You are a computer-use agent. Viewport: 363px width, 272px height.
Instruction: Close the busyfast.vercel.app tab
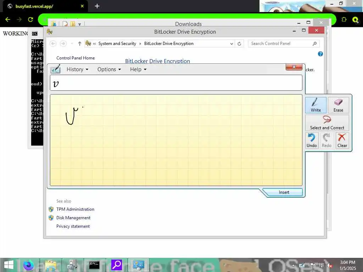(82, 6)
